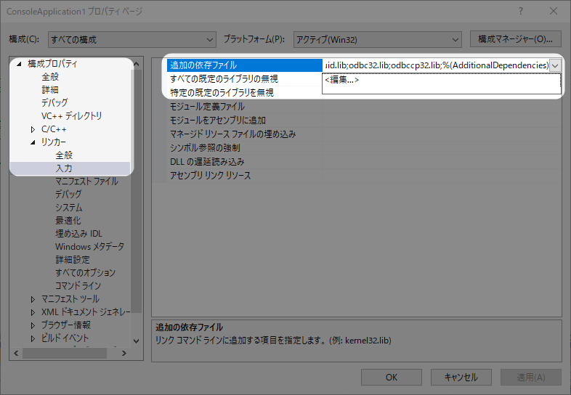
Task: Expand the マニフェスト ツール node
Action: (33, 299)
